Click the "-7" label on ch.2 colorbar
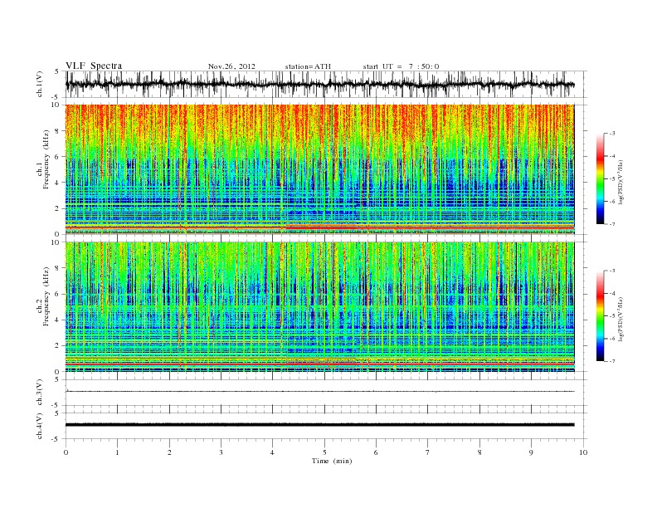The image size is (657, 508). (611, 361)
